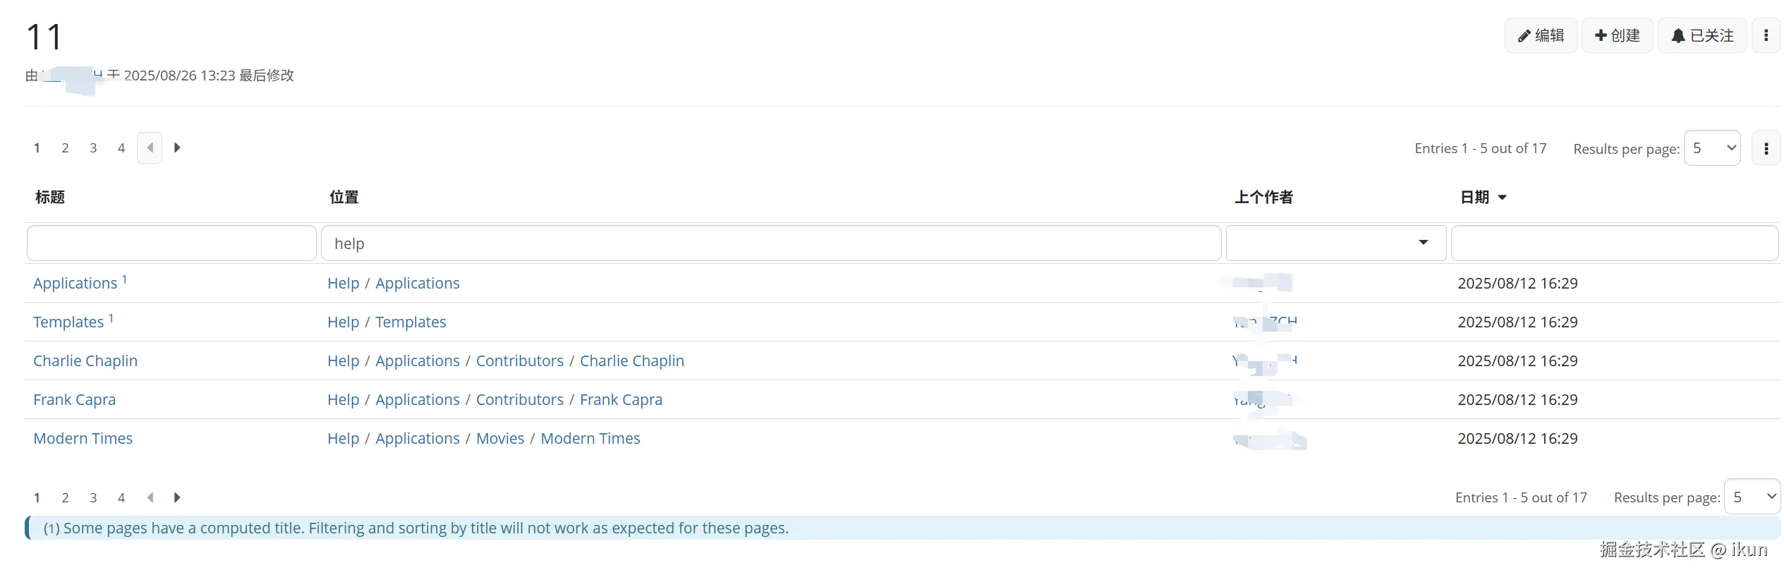Expand the 上个作者 author filter dropdown
The width and height of the screenshot is (1784, 575).
pyautogui.click(x=1423, y=243)
